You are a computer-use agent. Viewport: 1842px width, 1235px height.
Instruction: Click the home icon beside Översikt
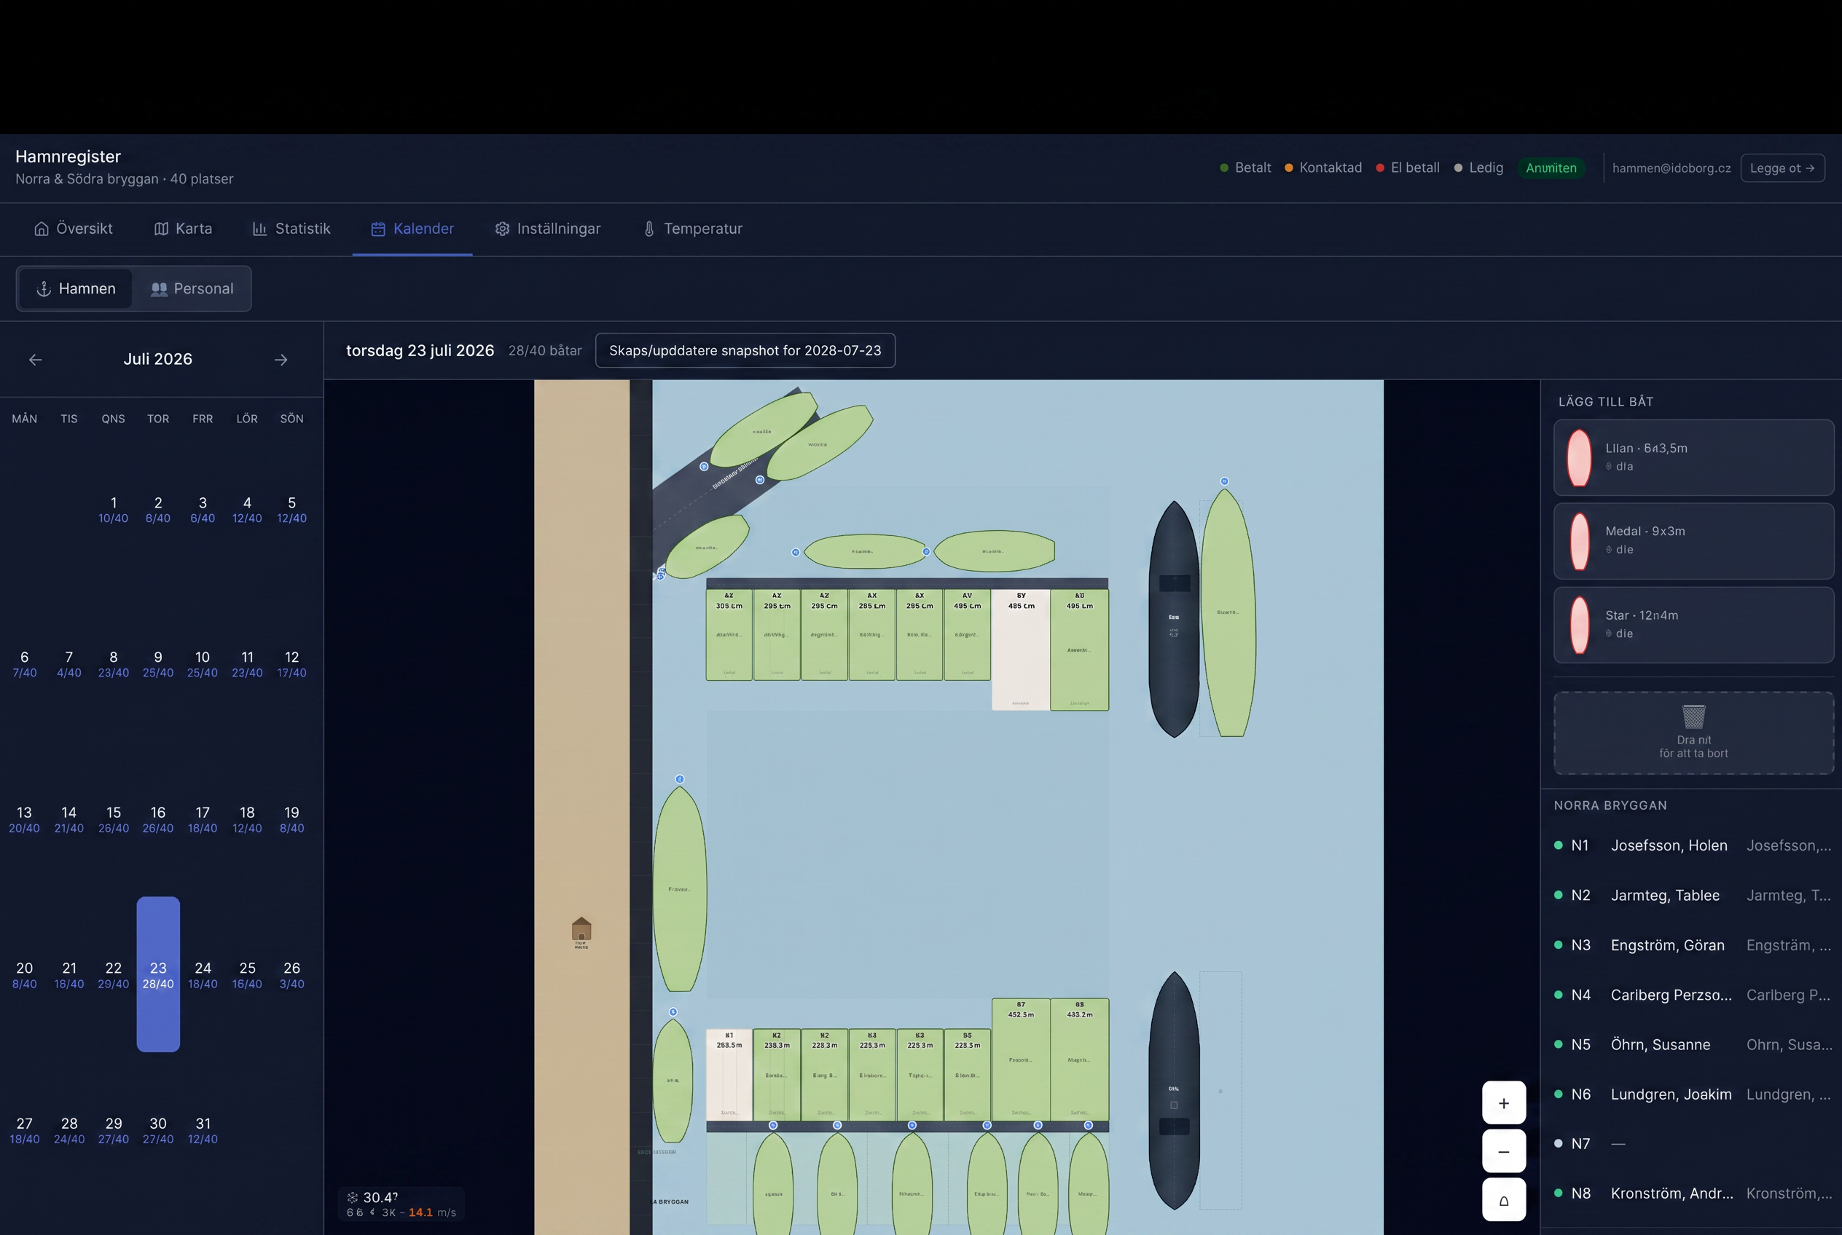(42, 229)
